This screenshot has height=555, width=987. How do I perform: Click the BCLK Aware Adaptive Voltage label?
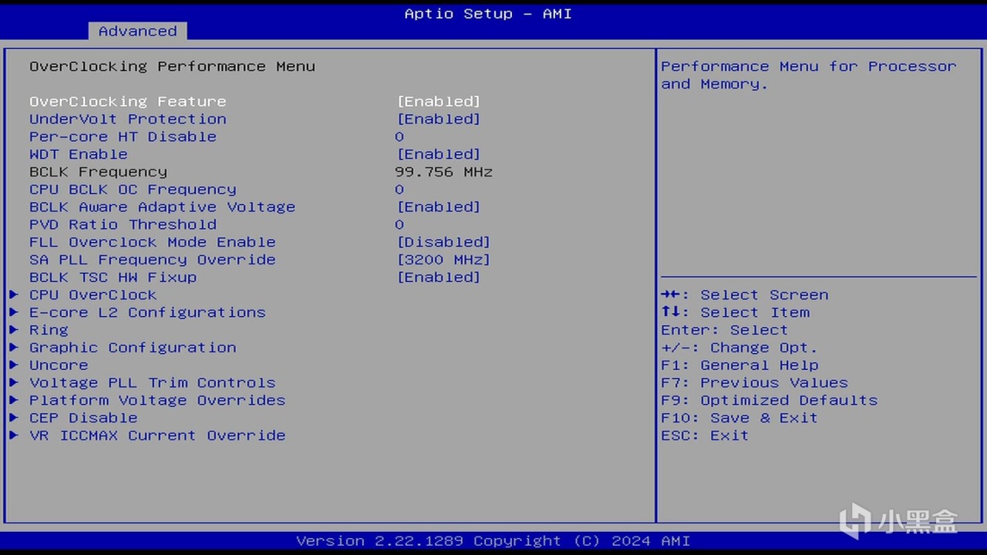(162, 207)
